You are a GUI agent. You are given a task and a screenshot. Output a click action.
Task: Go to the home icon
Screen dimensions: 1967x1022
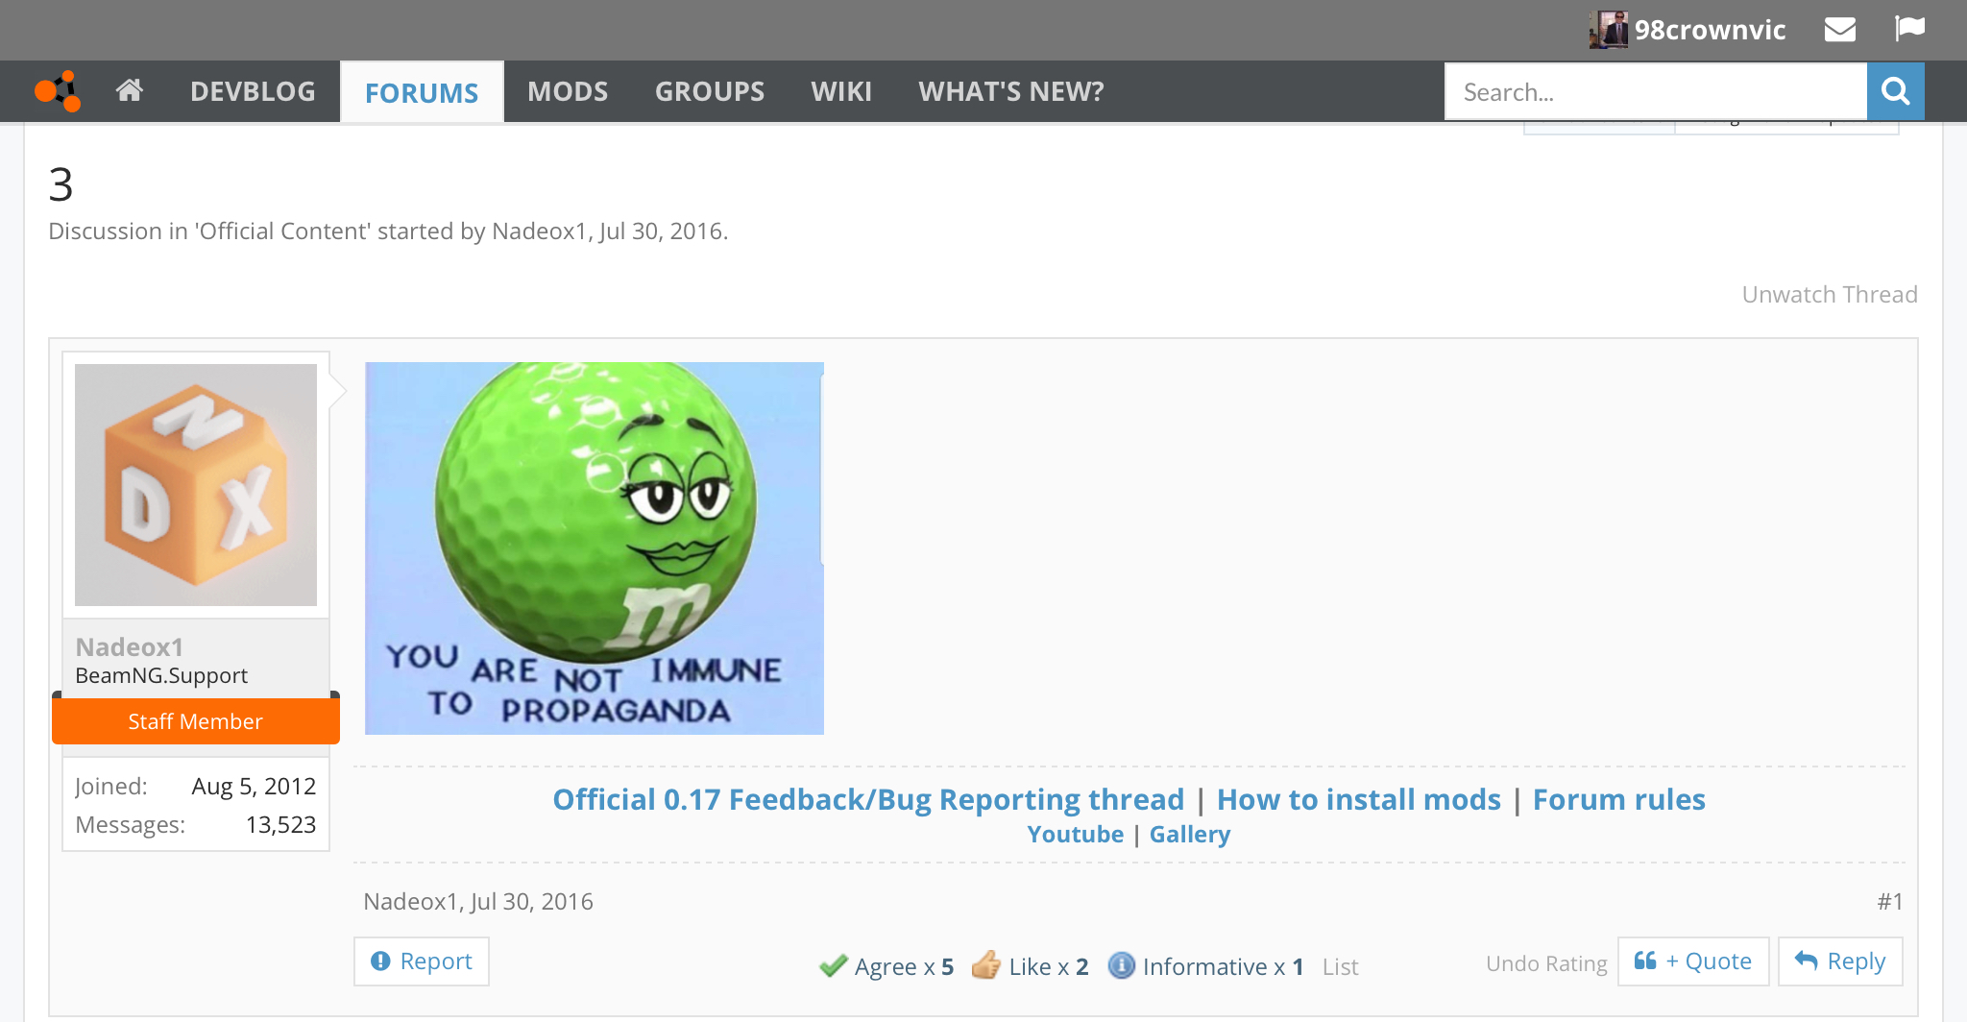pyautogui.click(x=130, y=90)
